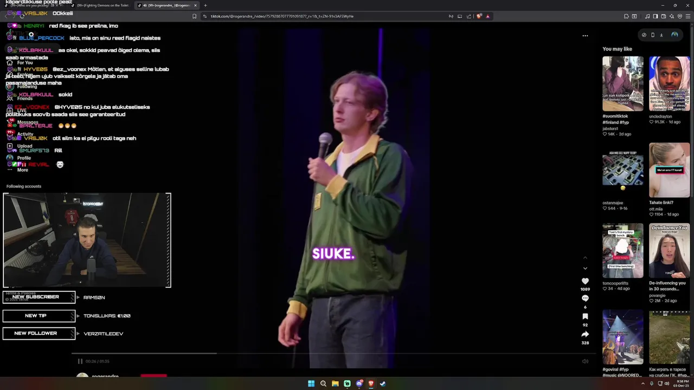This screenshot has width=694, height=390.
Task: Go to next video down arrow
Action: pyautogui.click(x=585, y=268)
